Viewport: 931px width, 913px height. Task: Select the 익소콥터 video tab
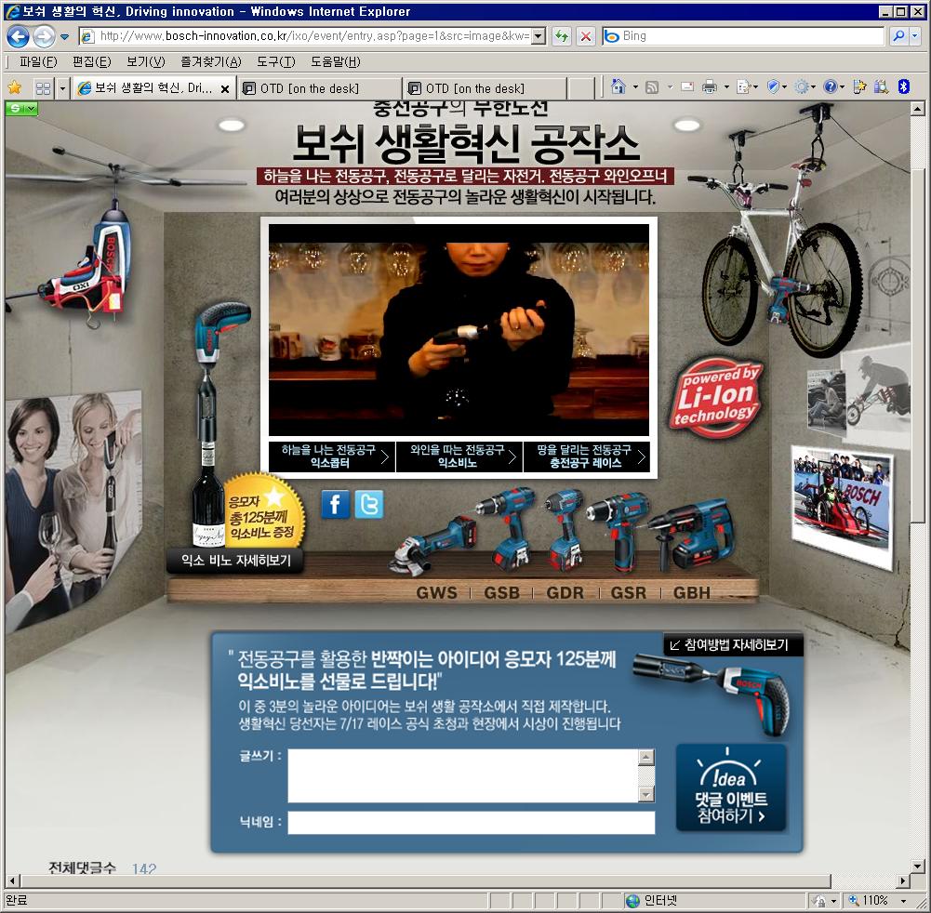[331, 456]
